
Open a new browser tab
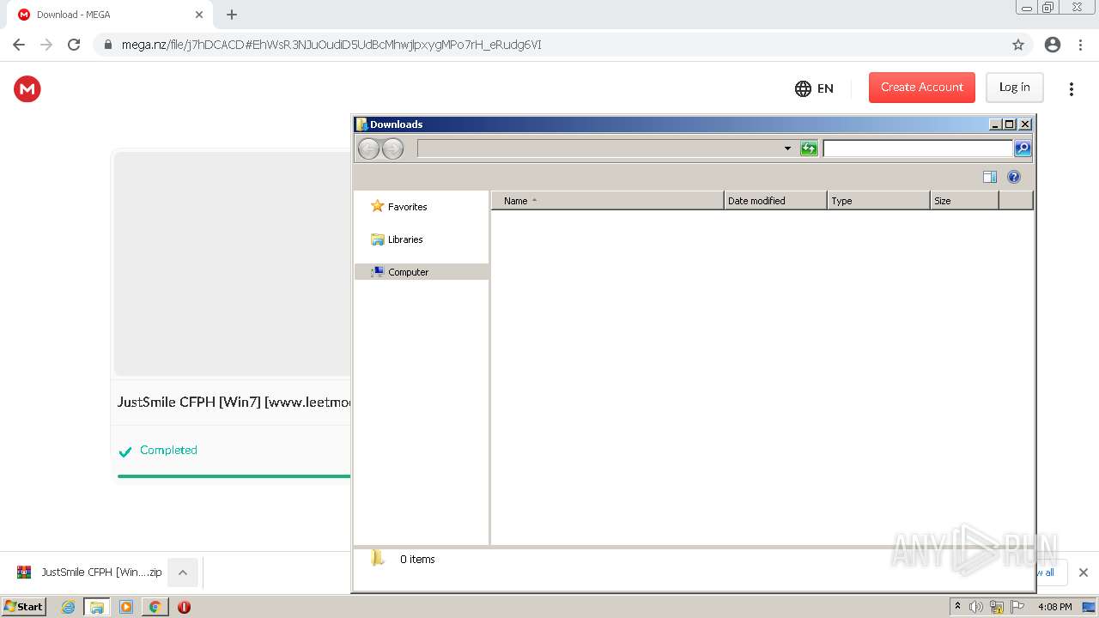[232, 15]
